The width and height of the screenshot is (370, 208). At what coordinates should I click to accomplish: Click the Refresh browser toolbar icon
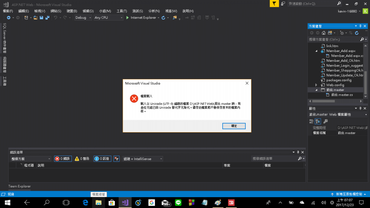163,18
